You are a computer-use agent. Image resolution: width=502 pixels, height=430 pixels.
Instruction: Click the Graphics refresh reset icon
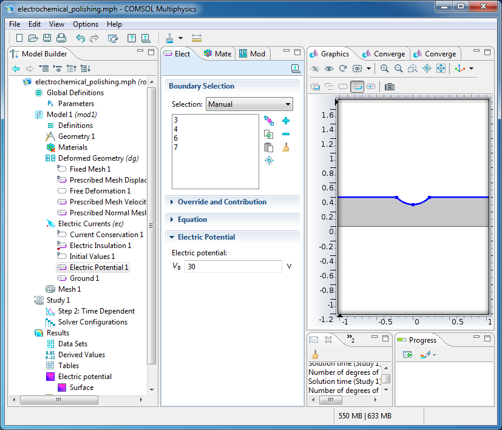click(x=343, y=69)
